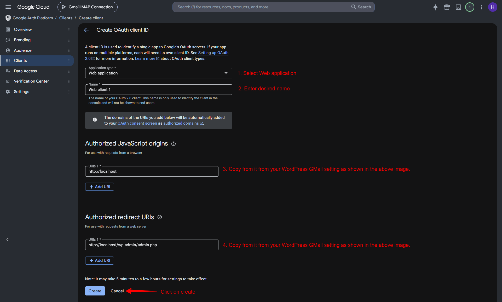
Task: Expand the Application type dropdown
Action: pos(159,73)
